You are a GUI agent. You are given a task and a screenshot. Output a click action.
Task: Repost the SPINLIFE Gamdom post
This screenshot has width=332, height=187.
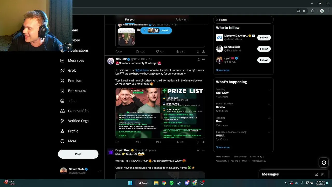[x=138, y=142]
